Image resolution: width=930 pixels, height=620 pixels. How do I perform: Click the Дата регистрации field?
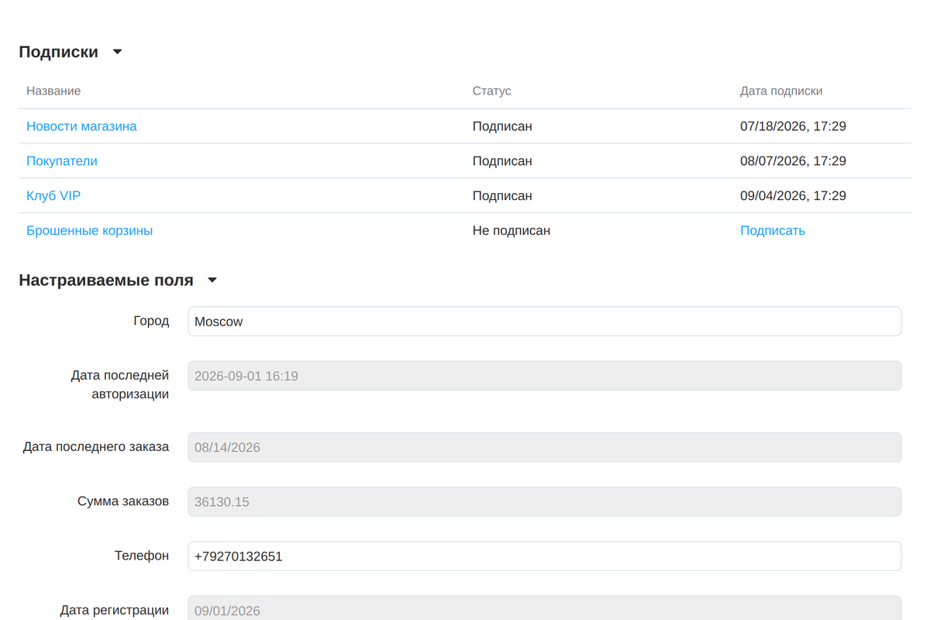pos(545,608)
